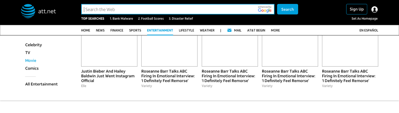Screen dimensions: 399x113
Task: Open top search Football Scores
Action: [151, 19]
